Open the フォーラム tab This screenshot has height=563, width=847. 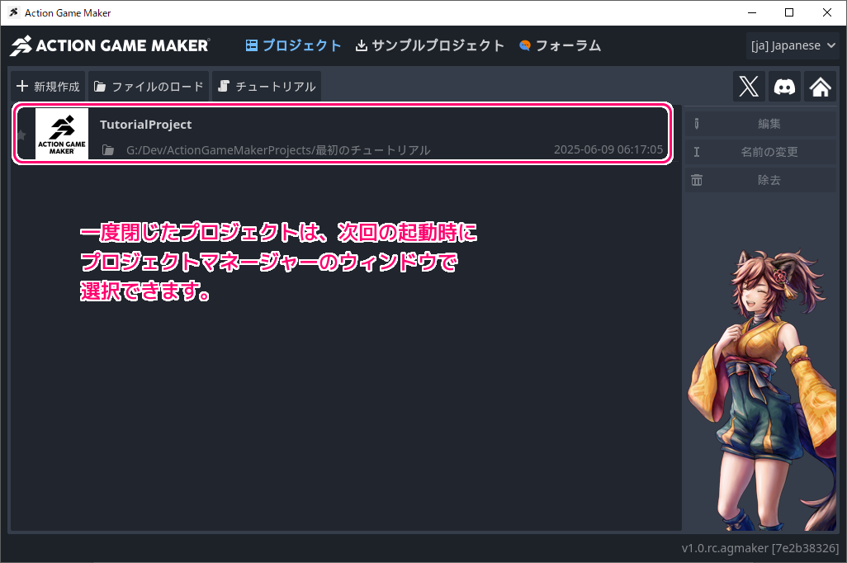[x=560, y=45]
